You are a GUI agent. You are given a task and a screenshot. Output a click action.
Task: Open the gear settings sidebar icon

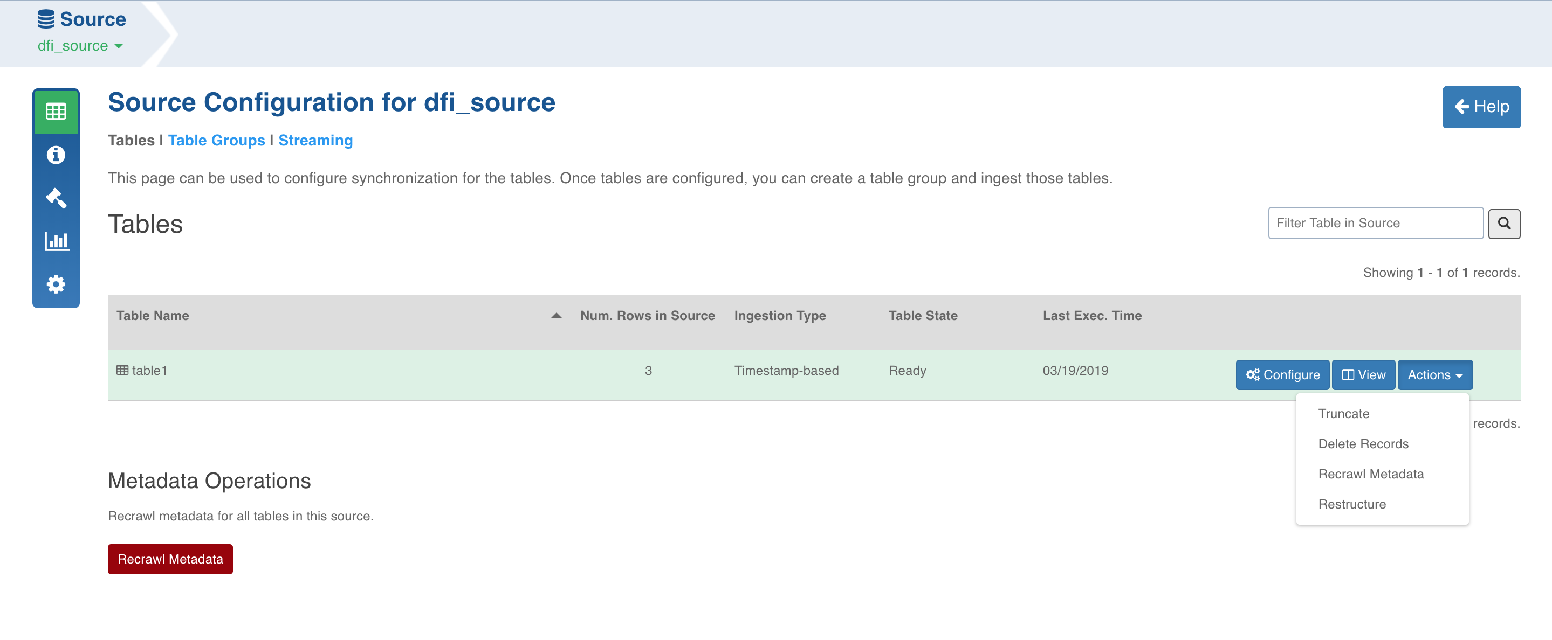[x=56, y=284]
